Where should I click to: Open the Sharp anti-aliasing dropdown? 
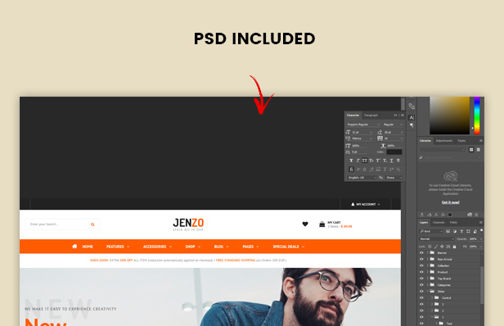tap(394, 178)
